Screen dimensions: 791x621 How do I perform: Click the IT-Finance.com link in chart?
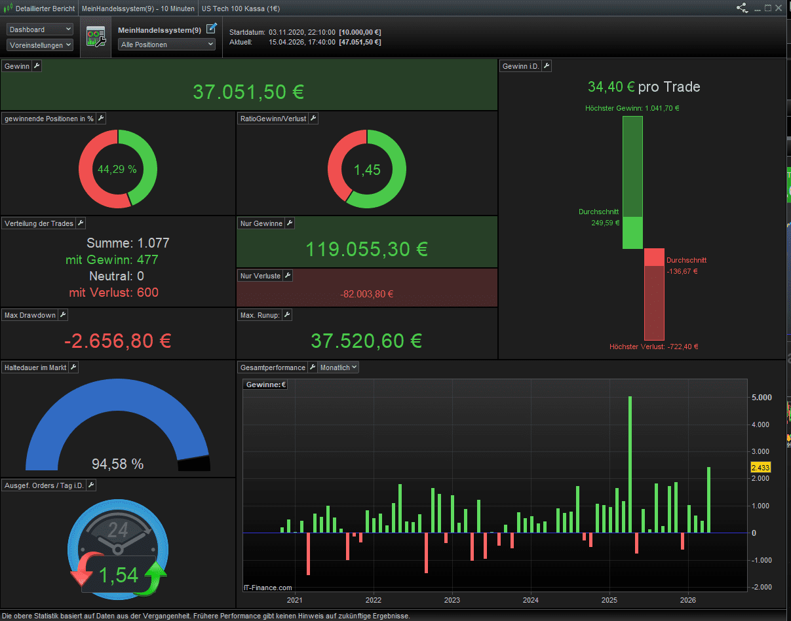pyautogui.click(x=268, y=588)
